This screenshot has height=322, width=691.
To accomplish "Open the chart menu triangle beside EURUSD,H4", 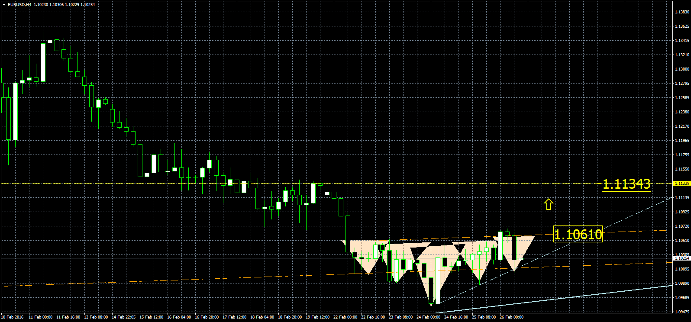I will 4,5.
